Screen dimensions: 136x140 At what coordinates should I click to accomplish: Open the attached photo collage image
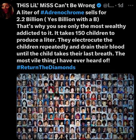pyautogui.click(x=75, y=107)
